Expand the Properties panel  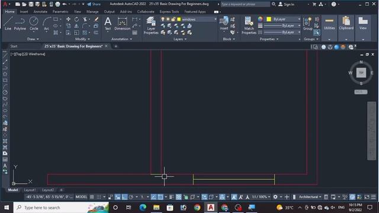[x=269, y=39]
